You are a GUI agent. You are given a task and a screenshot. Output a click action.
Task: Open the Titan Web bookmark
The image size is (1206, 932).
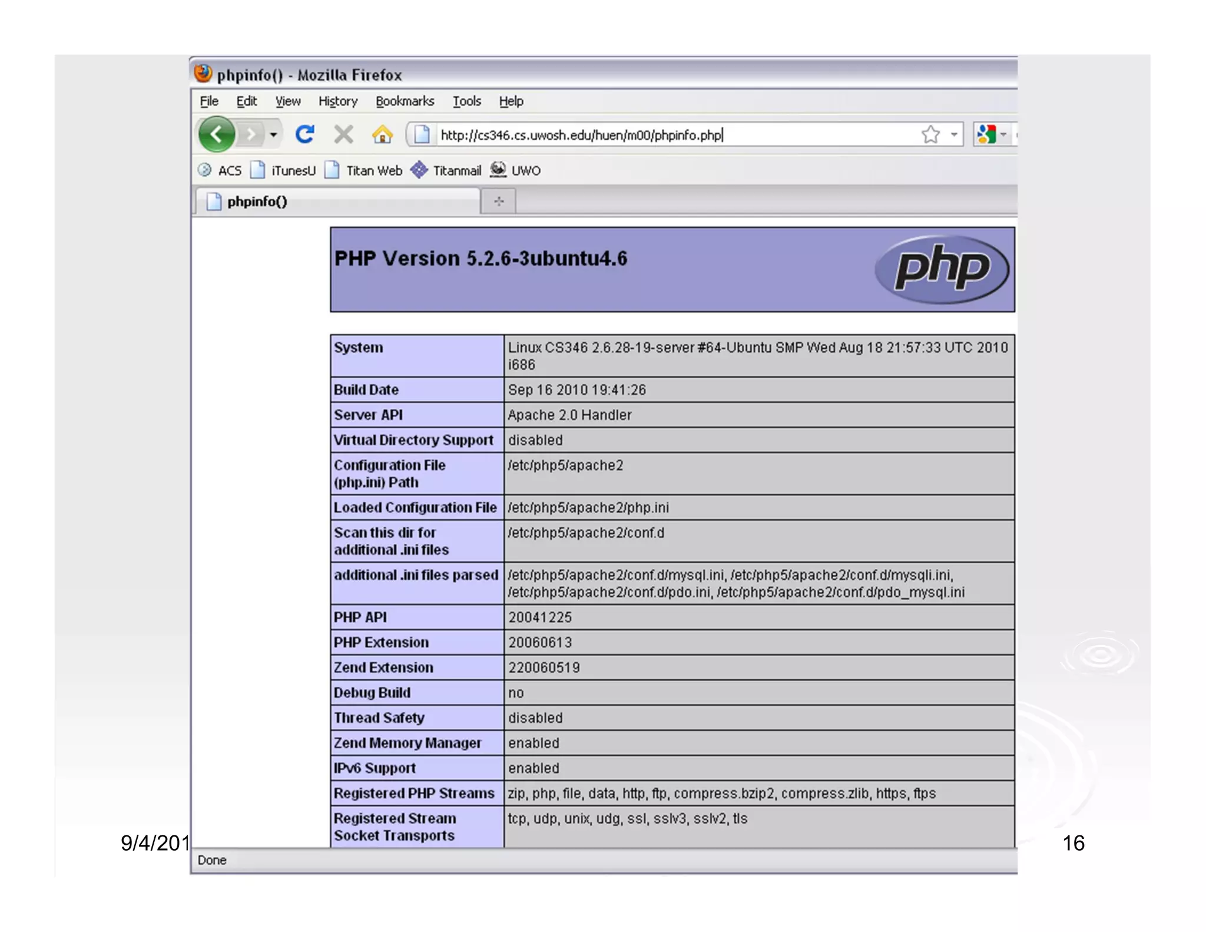coord(363,171)
